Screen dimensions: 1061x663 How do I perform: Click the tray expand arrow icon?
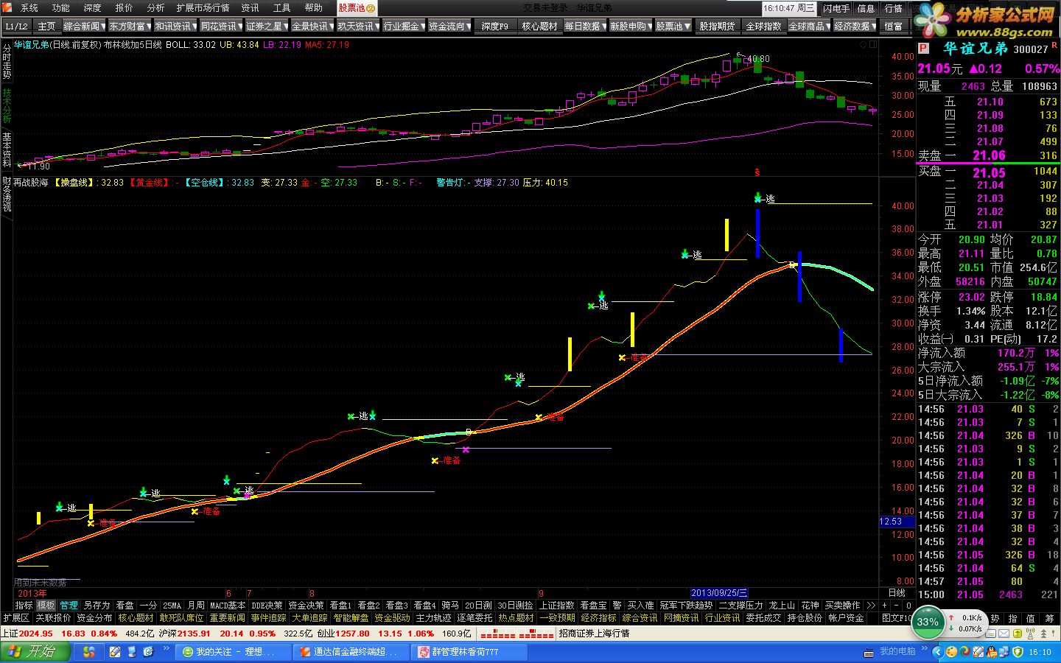point(938,652)
